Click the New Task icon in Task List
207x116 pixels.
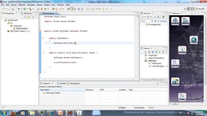[x=142, y=17]
